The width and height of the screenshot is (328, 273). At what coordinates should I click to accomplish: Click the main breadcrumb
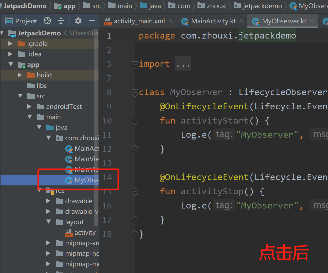(x=120, y=6)
